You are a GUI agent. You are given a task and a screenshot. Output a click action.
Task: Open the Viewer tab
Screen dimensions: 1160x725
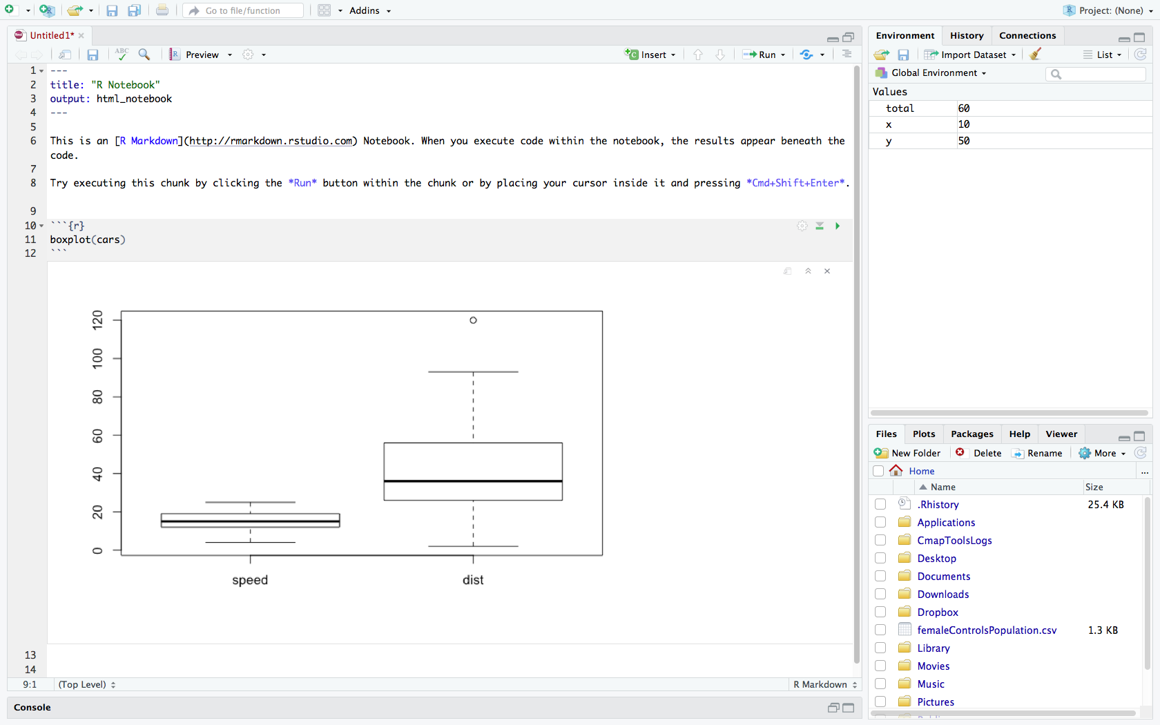[1061, 434]
